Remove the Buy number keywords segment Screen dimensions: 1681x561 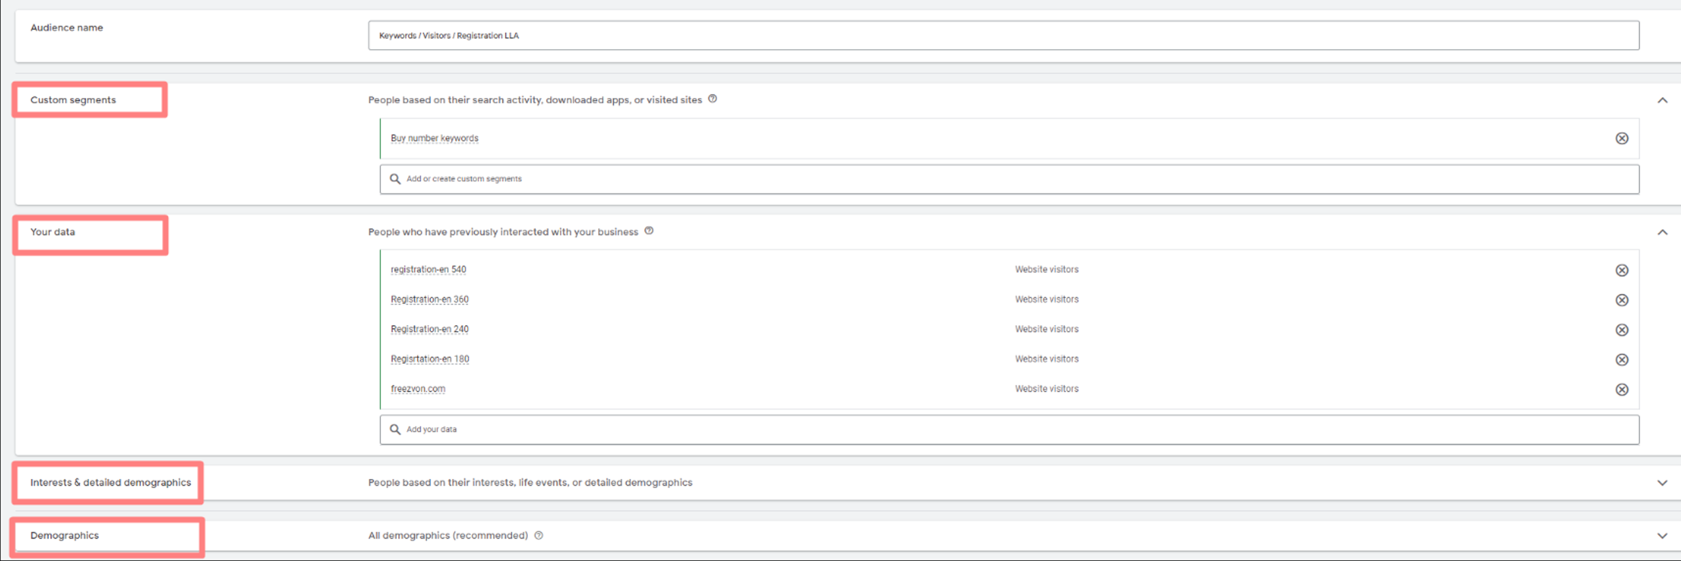(1621, 138)
